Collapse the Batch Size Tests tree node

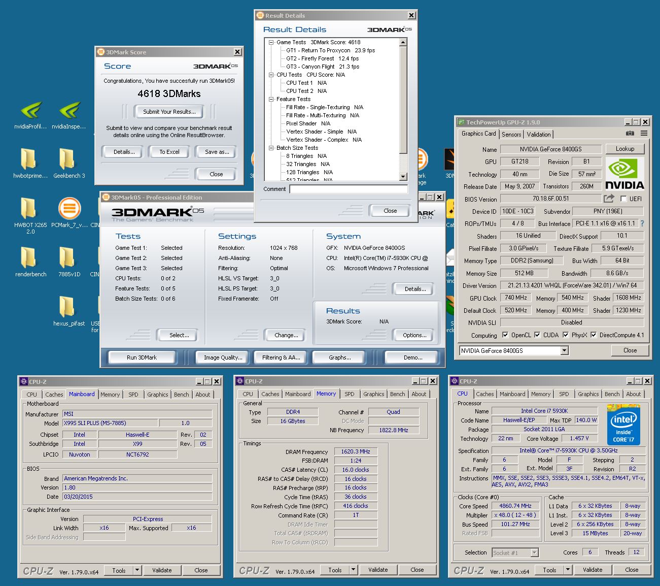click(271, 148)
